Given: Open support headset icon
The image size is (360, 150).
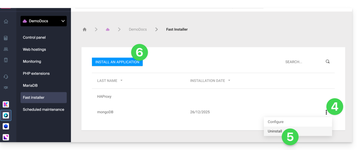Looking at the screenshot, I should pyautogui.click(x=6, y=77).
